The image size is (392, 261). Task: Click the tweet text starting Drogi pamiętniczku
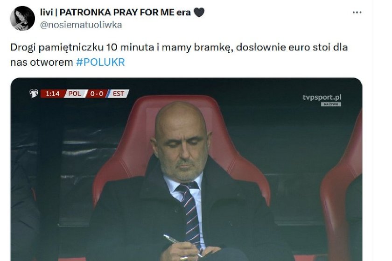pyautogui.click(x=179, y=55)
